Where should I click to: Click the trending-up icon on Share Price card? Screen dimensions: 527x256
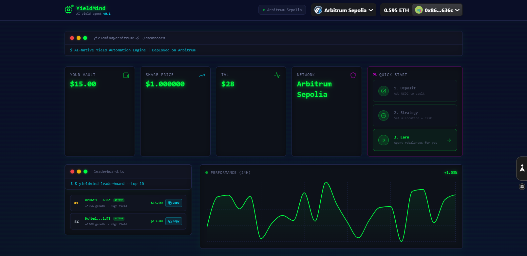click(x=202, y=75)
